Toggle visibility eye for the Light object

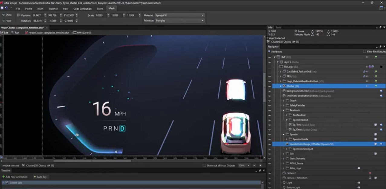tap(269, 183)
